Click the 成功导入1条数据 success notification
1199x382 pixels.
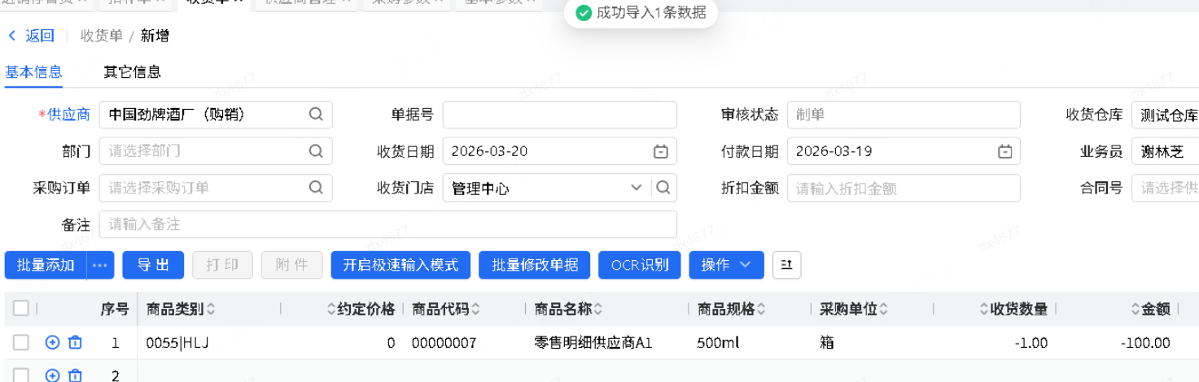641,12
